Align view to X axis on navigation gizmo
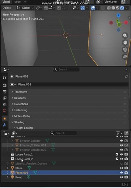This screenshot has width=131, height=188. coord(126,22)
